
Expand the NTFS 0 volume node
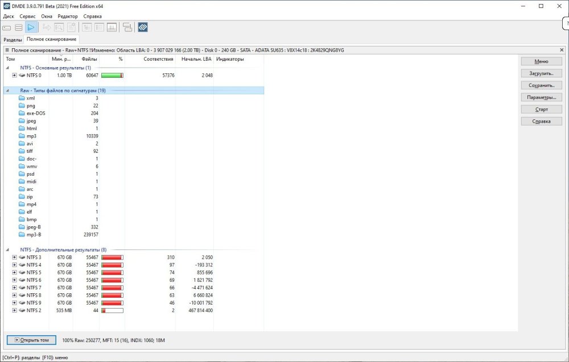15,75
